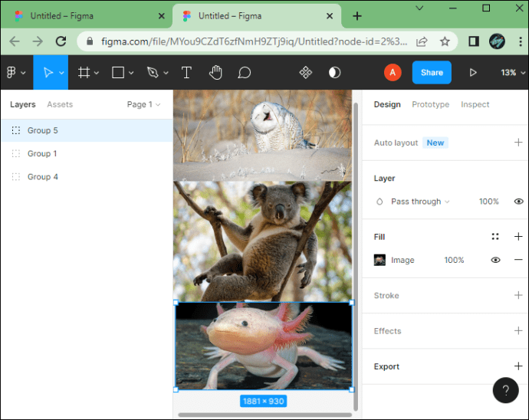Open the Pass through blend mode dropdown
529x420 pixels.
tap(420, 202)
